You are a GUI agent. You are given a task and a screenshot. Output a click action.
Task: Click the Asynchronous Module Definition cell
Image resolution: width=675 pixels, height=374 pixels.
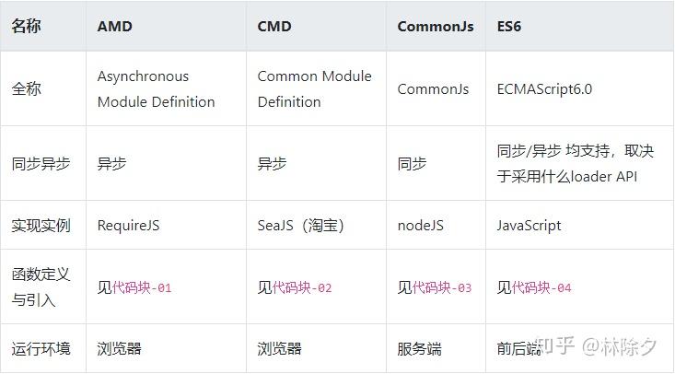(156, 89)
